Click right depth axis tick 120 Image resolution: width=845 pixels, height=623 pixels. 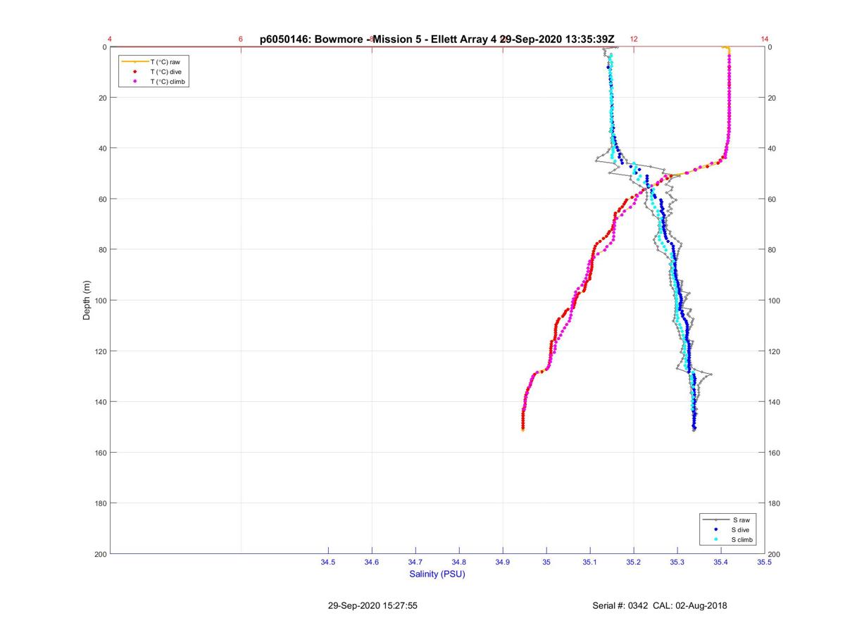tap(775, 351)
